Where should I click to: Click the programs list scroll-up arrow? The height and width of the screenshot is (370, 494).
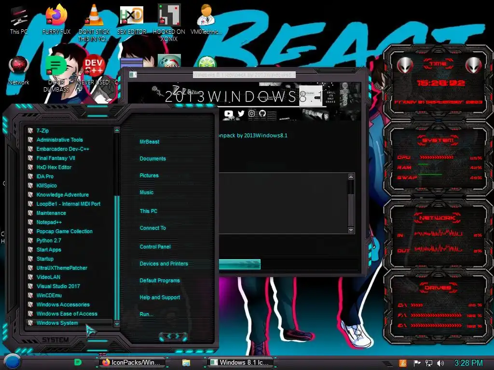[117, 130]
